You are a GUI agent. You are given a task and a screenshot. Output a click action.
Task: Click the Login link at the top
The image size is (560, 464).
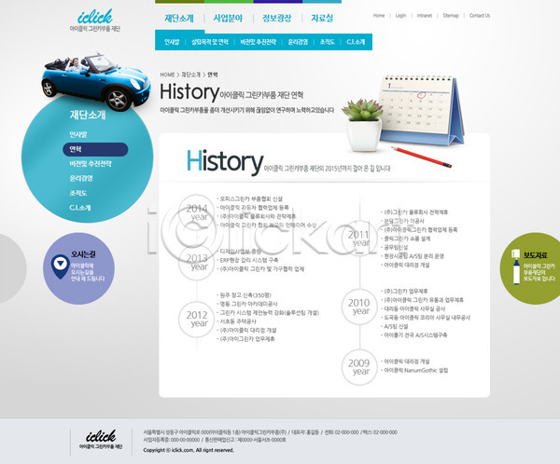pyautogui.click(x=400, y=16)
